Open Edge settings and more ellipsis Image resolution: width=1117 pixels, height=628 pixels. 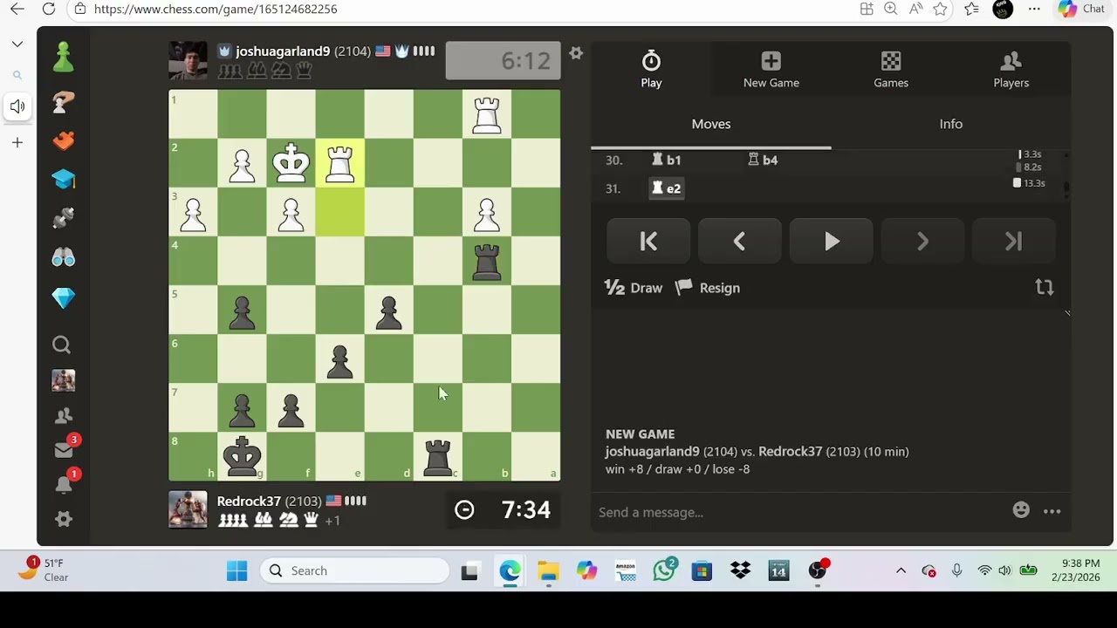point(1034,9)
